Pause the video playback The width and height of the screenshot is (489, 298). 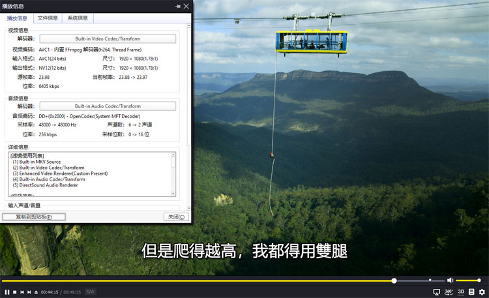click(7, 292)
